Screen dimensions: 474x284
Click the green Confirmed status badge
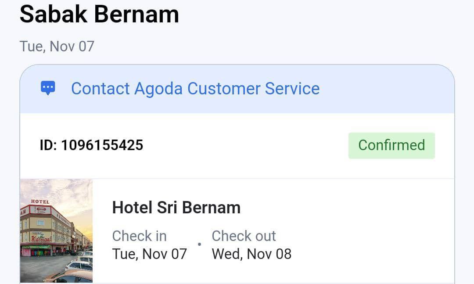point(391,145)
